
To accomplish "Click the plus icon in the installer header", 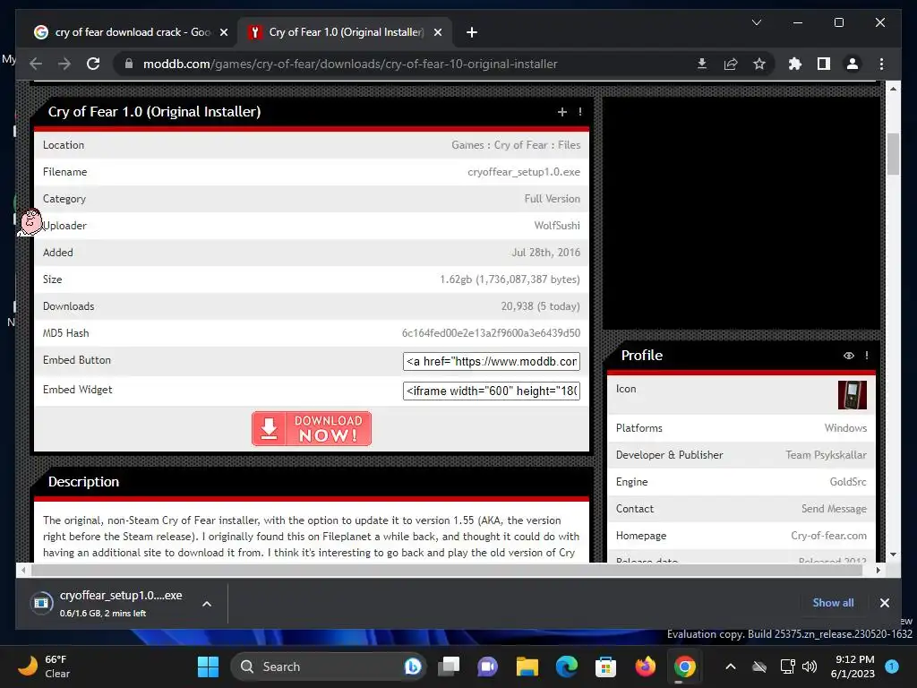I will pyautogui.click(x=562, y=112).
